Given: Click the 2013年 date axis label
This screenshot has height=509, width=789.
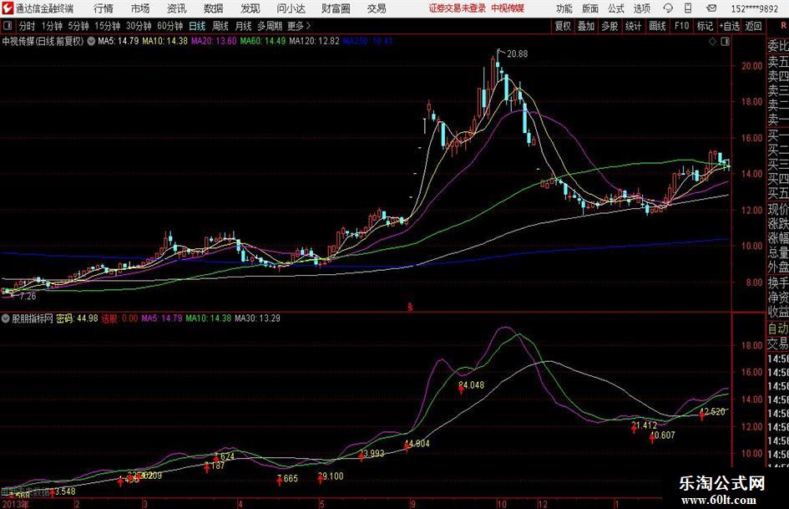Looking at the screenshot, I should tap(15, 504).
